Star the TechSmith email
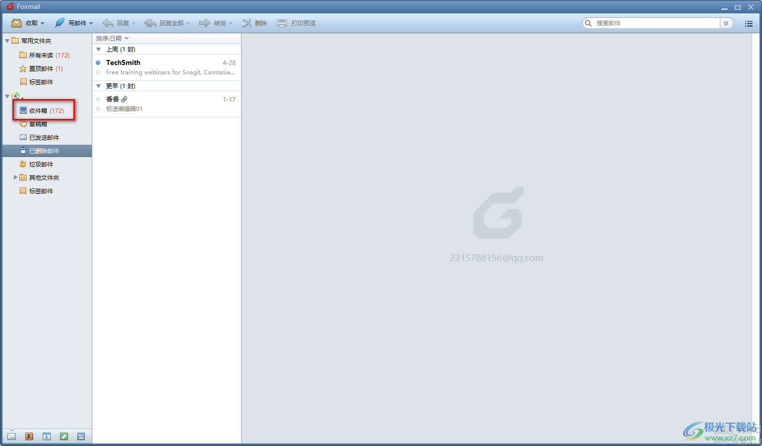 [x=98, y=72]
